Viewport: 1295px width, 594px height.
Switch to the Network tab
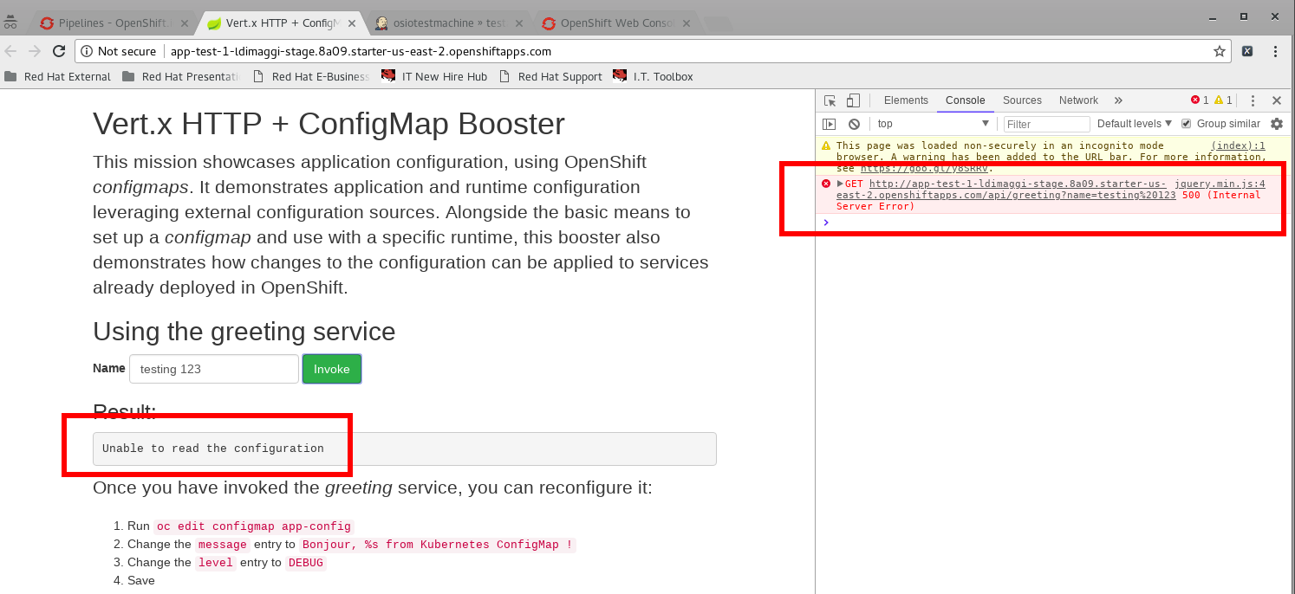point(1078,100)
